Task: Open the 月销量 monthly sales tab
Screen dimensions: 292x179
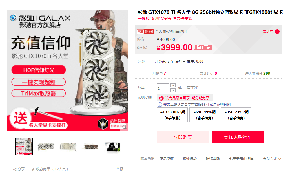Action: [159, 73]
